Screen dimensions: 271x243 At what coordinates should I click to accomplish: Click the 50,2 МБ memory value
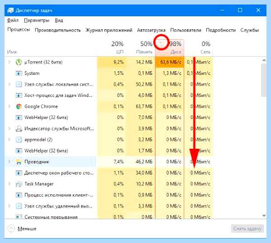pyautogui.click(x=144, y=84)
